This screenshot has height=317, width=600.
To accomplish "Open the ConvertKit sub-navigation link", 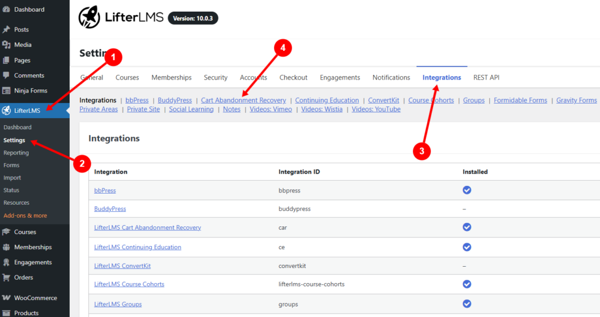I will (x=383, y=100).
